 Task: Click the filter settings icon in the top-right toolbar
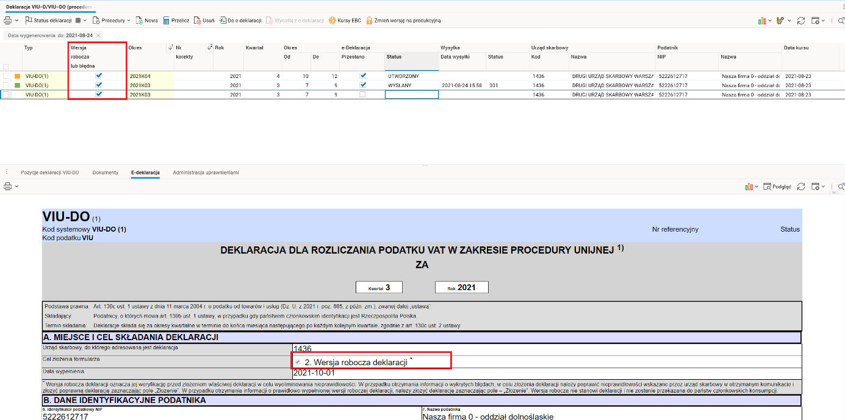(780, 20)
